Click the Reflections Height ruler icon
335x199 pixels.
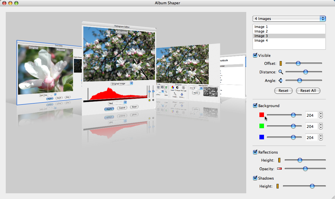(279, 160)
